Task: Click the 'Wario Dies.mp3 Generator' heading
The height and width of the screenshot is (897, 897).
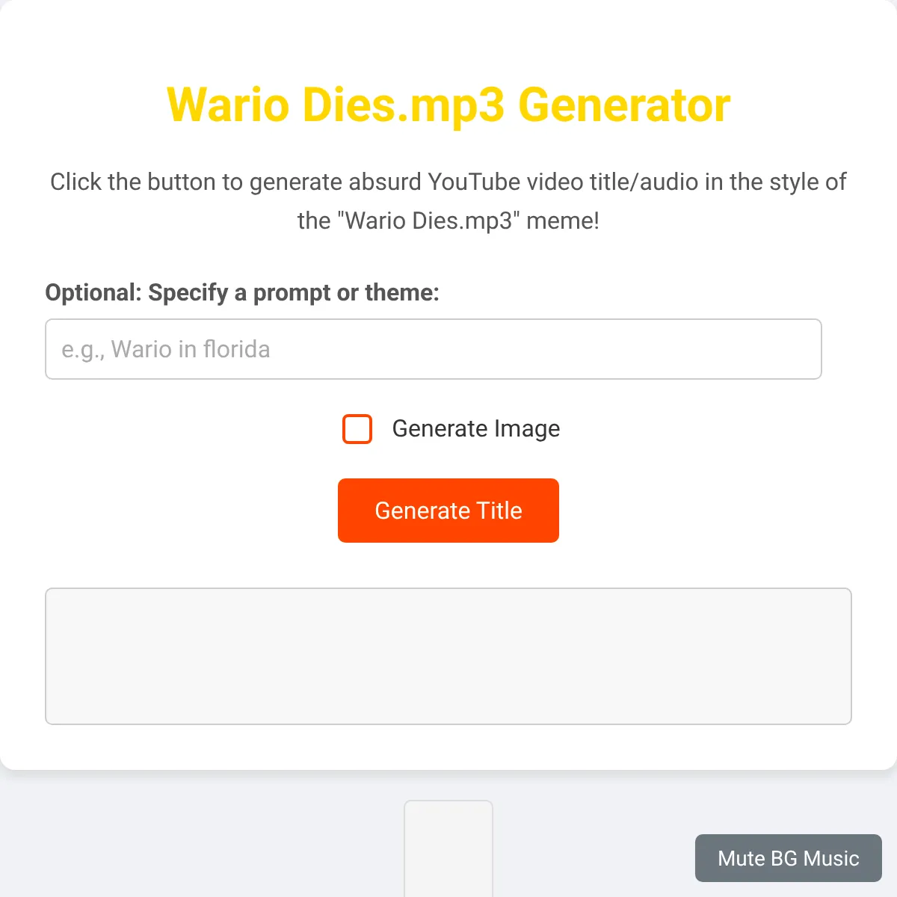Action: (449, 105)
